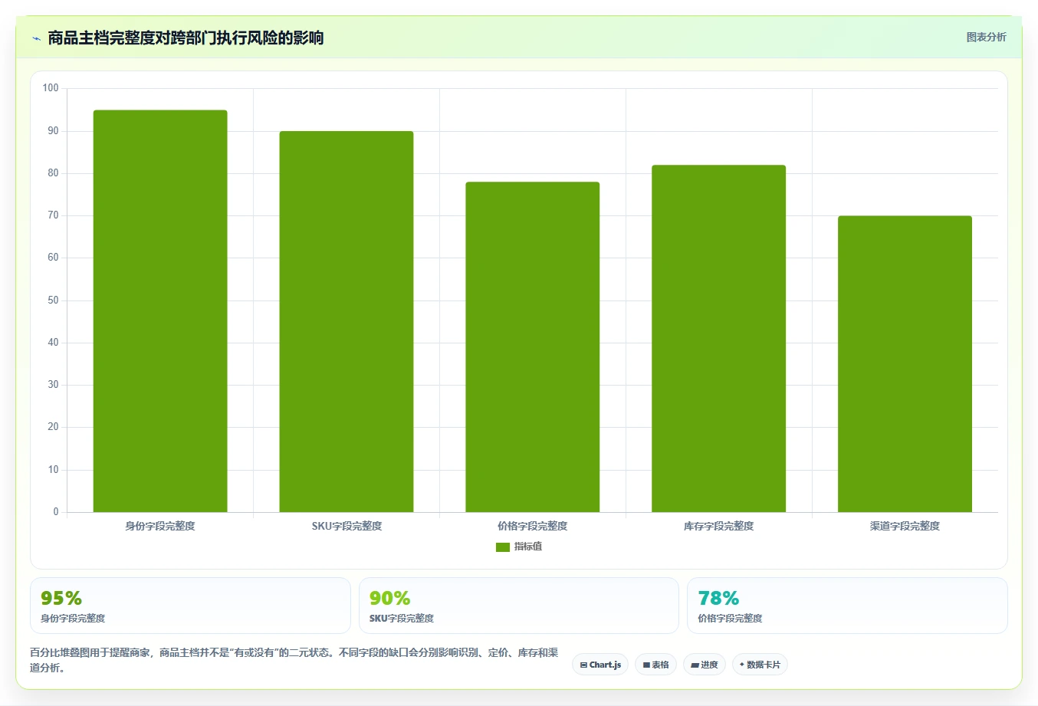Viewport: 1038px width, 706px height.
Task: Click the diamond icon in 数据卡片 chip
Action: click(x=742, y=665)
